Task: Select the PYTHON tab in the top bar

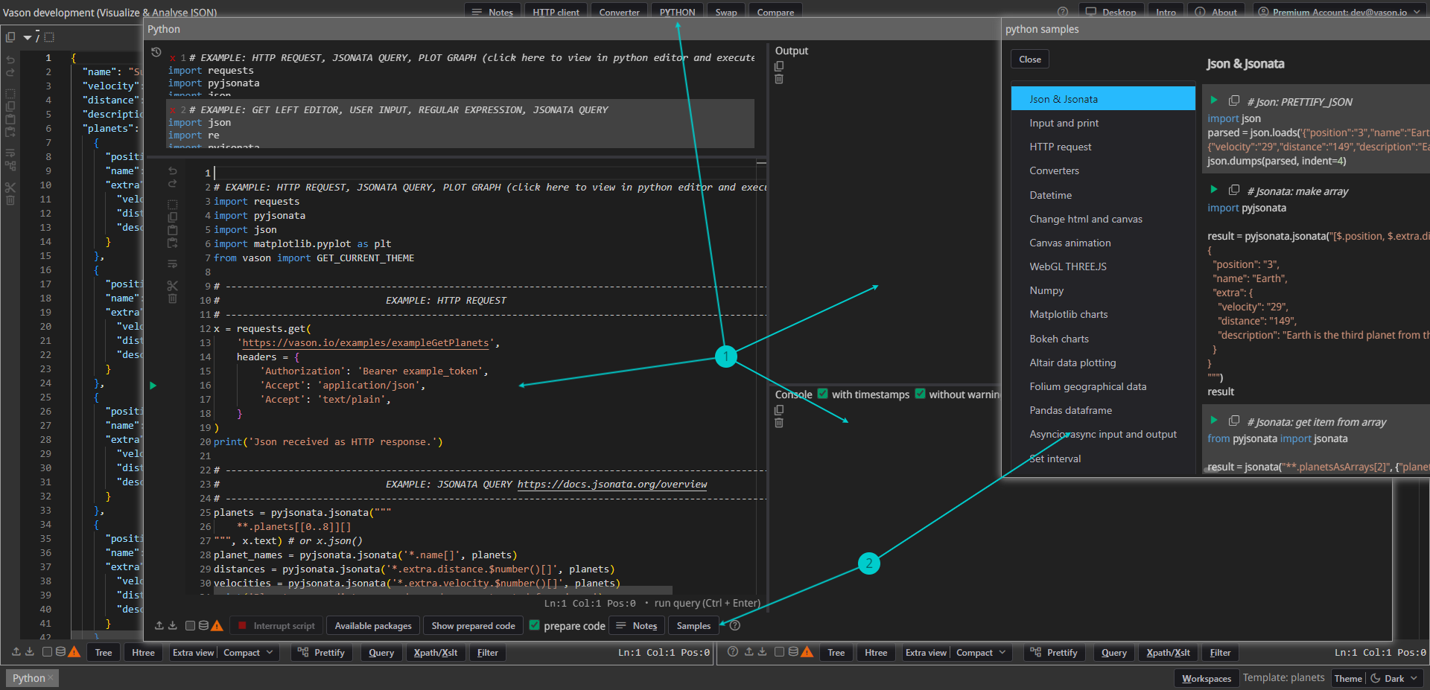Action: click(x=677, y=12)
